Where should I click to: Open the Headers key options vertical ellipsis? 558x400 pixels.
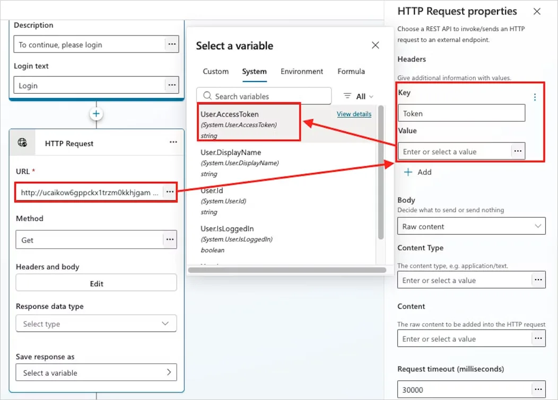tap(535, 97)
